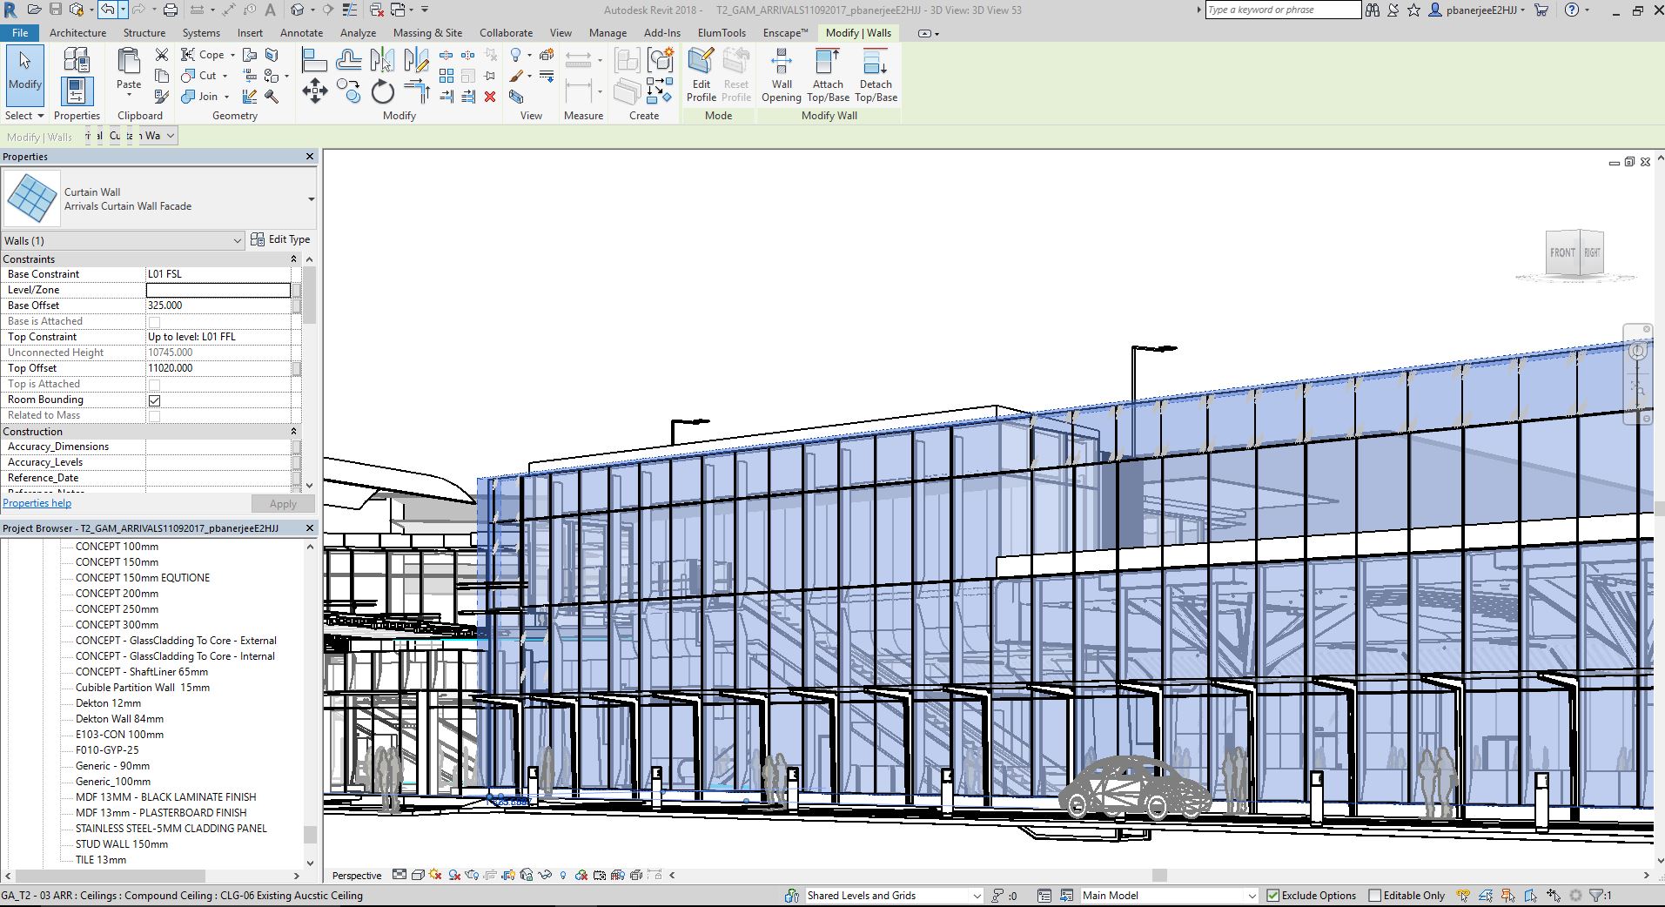
Task: Toggle the Editable Only checkbox
Action: [x=1375, y=896]
